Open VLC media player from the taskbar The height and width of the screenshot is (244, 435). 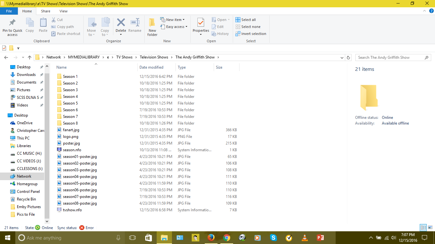pos(304,237)
